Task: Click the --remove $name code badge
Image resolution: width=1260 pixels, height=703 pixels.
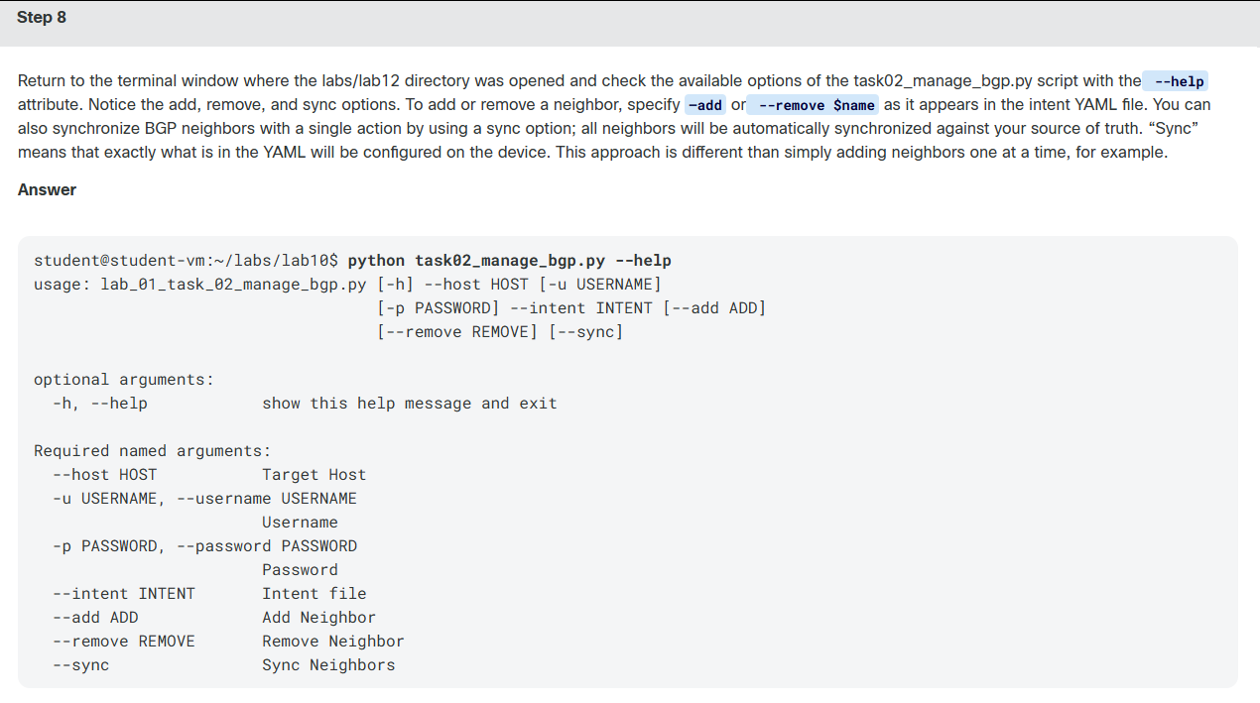Action: (x=814, y=104)
